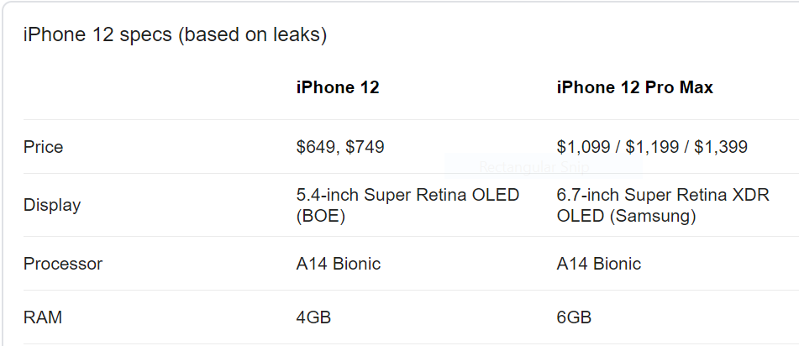The height and width of the screenshot is (346, 799).
Task: Click the $1,099 / $1,199 / $1,399 price cell
Action: pyautogui.click(x=652, y=147)
